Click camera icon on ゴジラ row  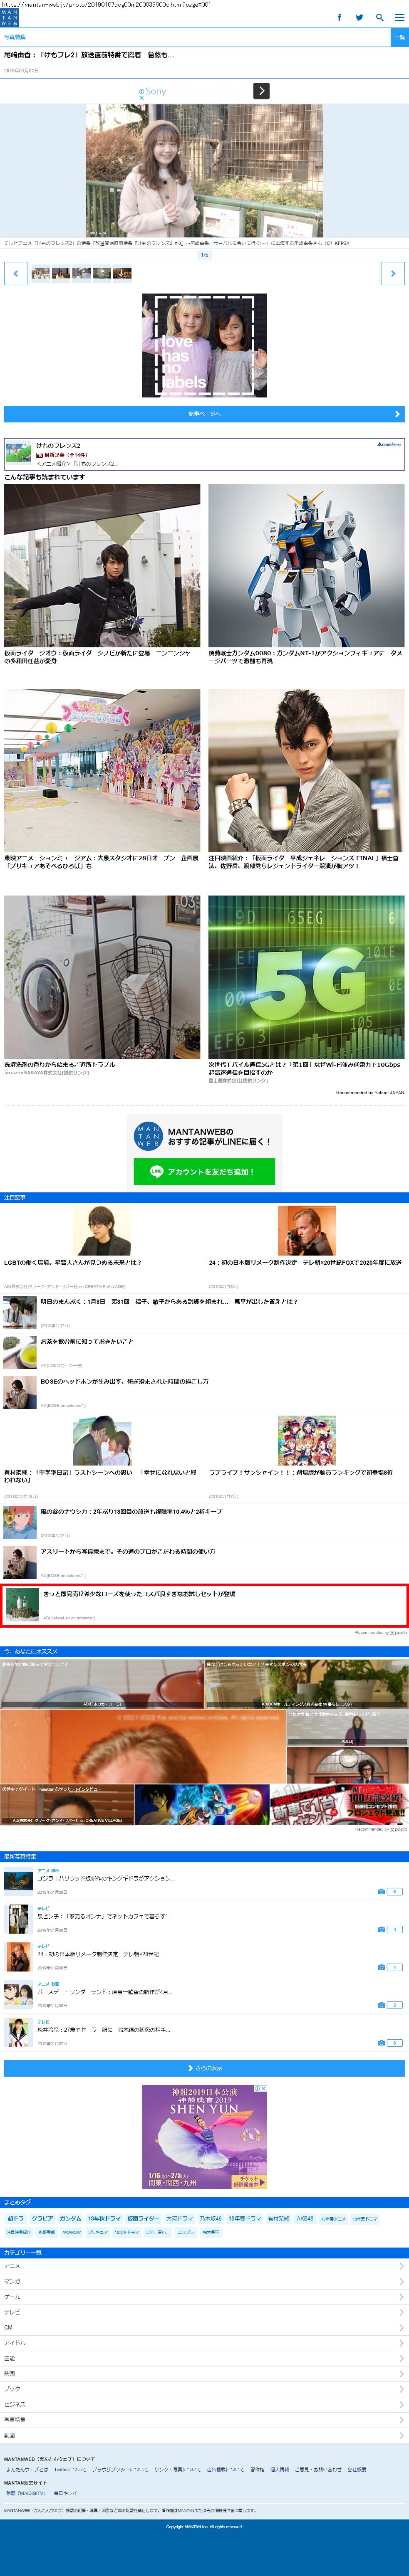[x=381, y=1892]
